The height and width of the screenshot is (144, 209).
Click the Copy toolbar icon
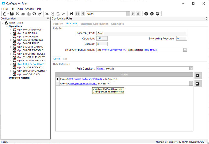point(52,14)
